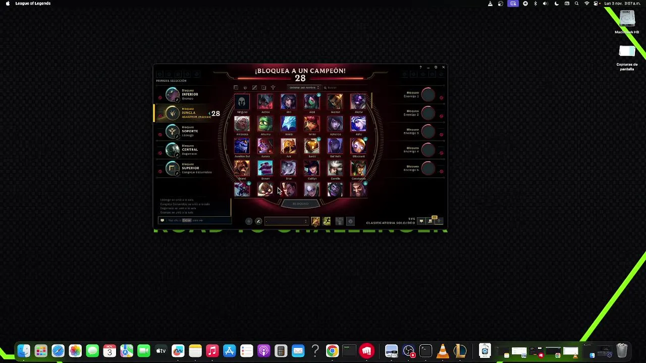Viewport: 646px width, 363px height.
Task: Select the Akali champion portrait
Action: [x=312, y=102]
